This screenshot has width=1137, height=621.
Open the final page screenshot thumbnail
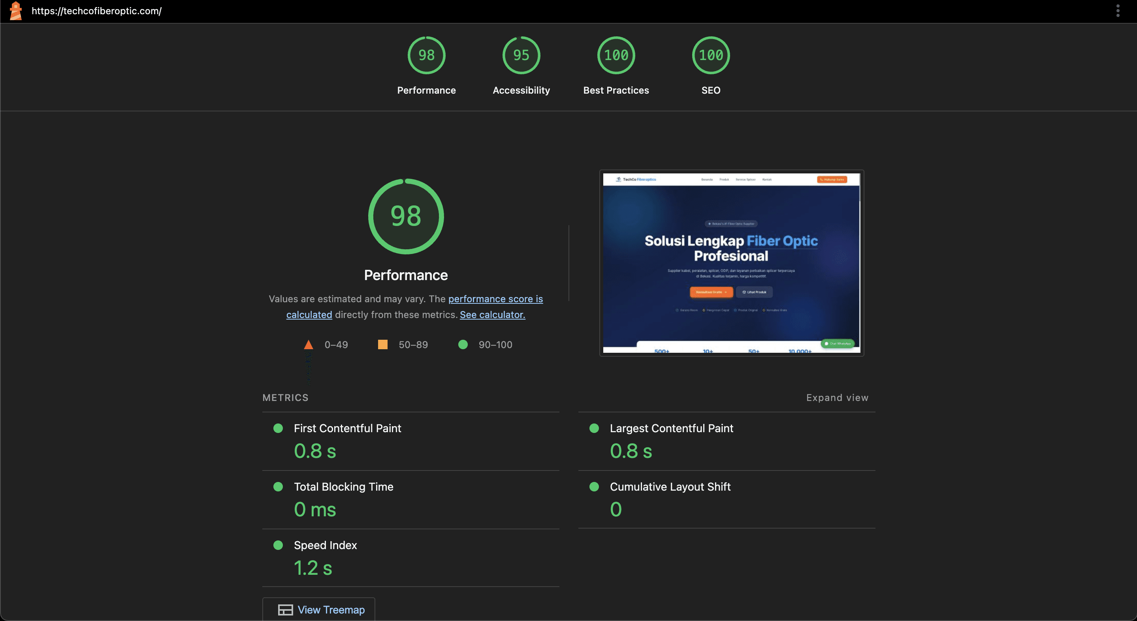click(731, 263)
